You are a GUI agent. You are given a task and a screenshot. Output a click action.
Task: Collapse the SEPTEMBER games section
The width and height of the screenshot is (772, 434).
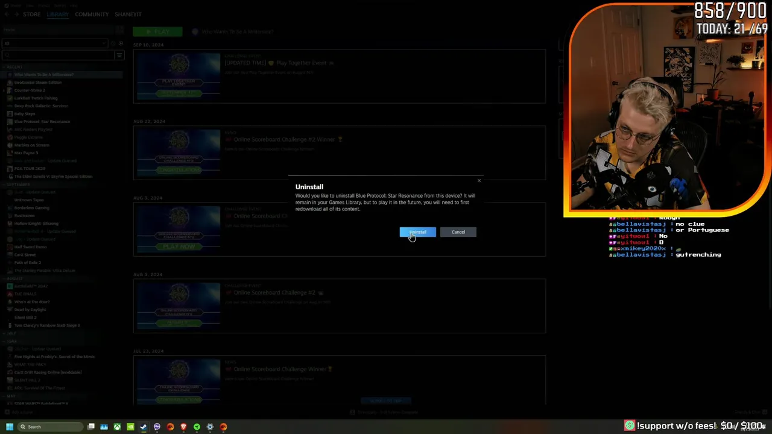[18, 184]
